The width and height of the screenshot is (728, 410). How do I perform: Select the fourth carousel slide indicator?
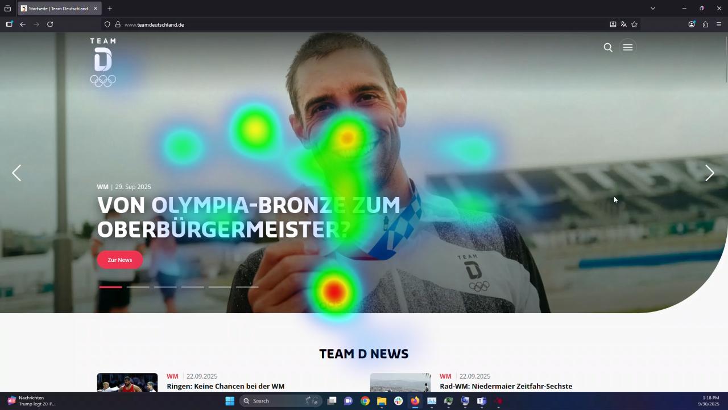tap(192, 287)
